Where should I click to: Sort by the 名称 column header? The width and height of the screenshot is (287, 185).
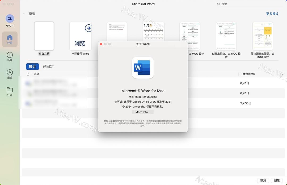point(36,74)
